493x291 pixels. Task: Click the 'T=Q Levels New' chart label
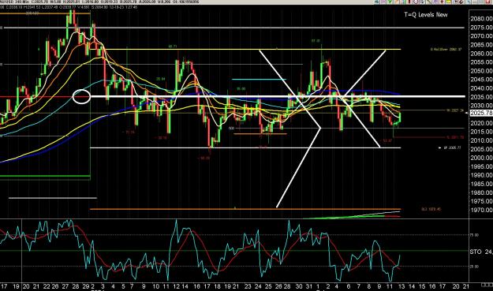pos(426,14)
